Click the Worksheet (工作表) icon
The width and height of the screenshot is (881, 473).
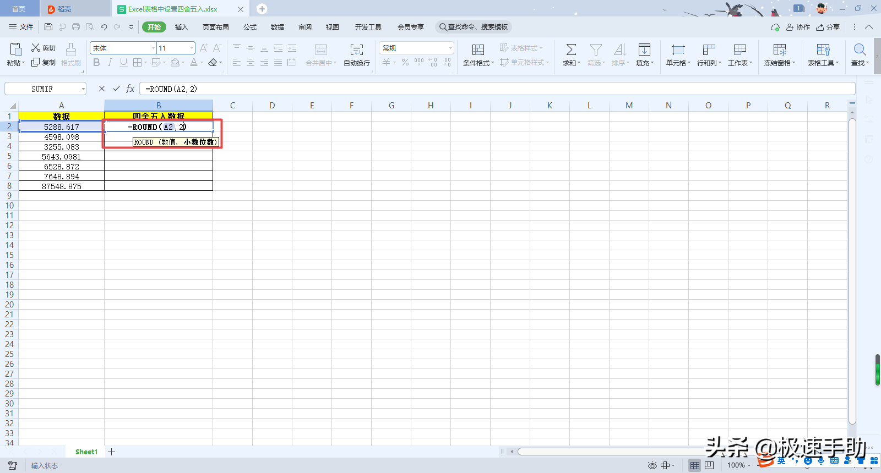coord(740,50)
